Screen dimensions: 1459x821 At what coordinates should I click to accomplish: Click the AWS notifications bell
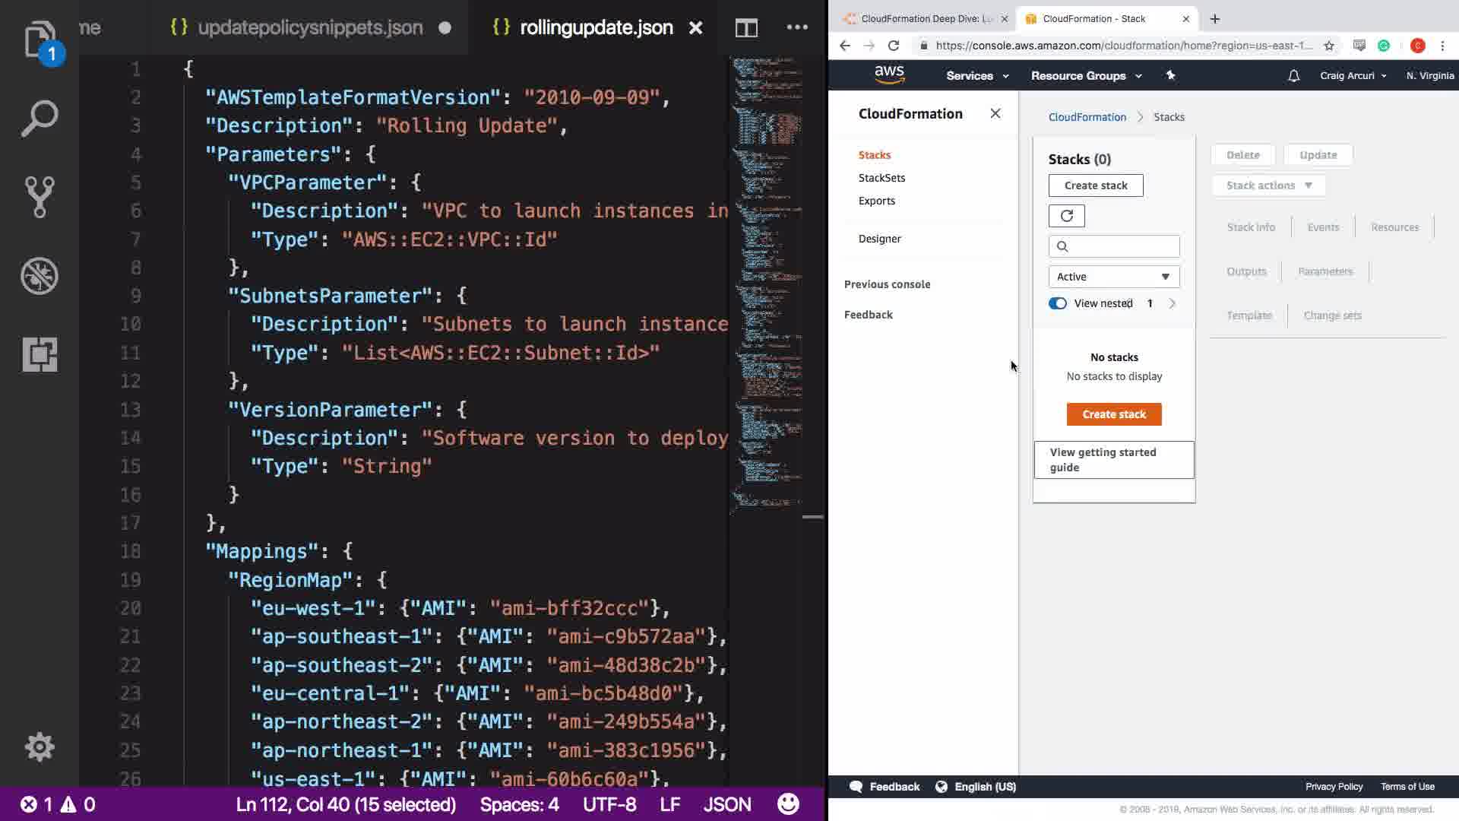(1293, 76)
